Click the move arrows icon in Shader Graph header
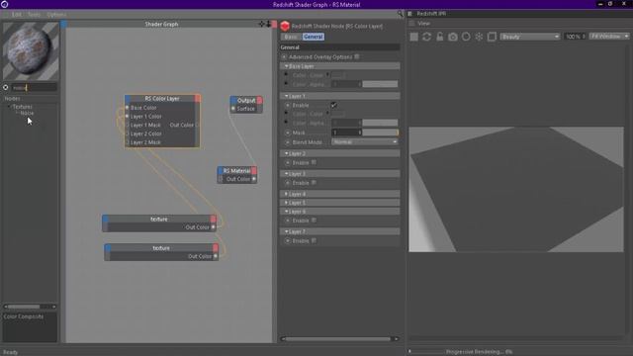 pyautogui.click(x=261, y=24)
